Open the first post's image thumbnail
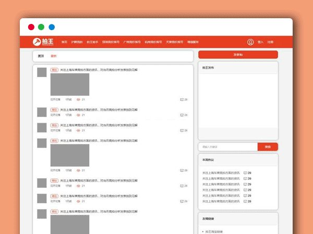Viewport: 313px width, 234px height. tap(70, 84)
